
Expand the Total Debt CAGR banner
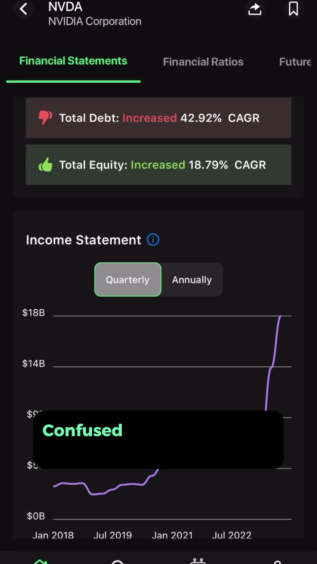pyautogui.click(x=158, y=118)
